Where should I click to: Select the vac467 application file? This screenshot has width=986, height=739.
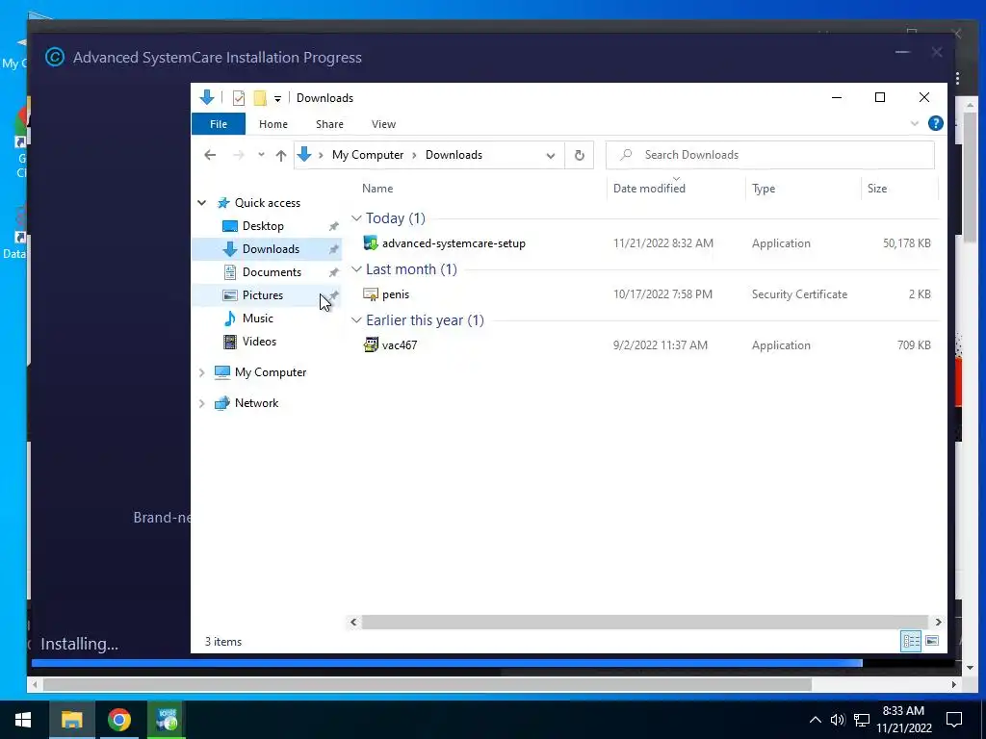pos(400,345)
